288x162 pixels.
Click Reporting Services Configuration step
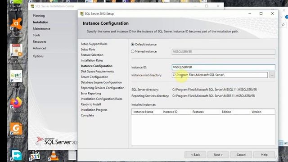(103, 88)
